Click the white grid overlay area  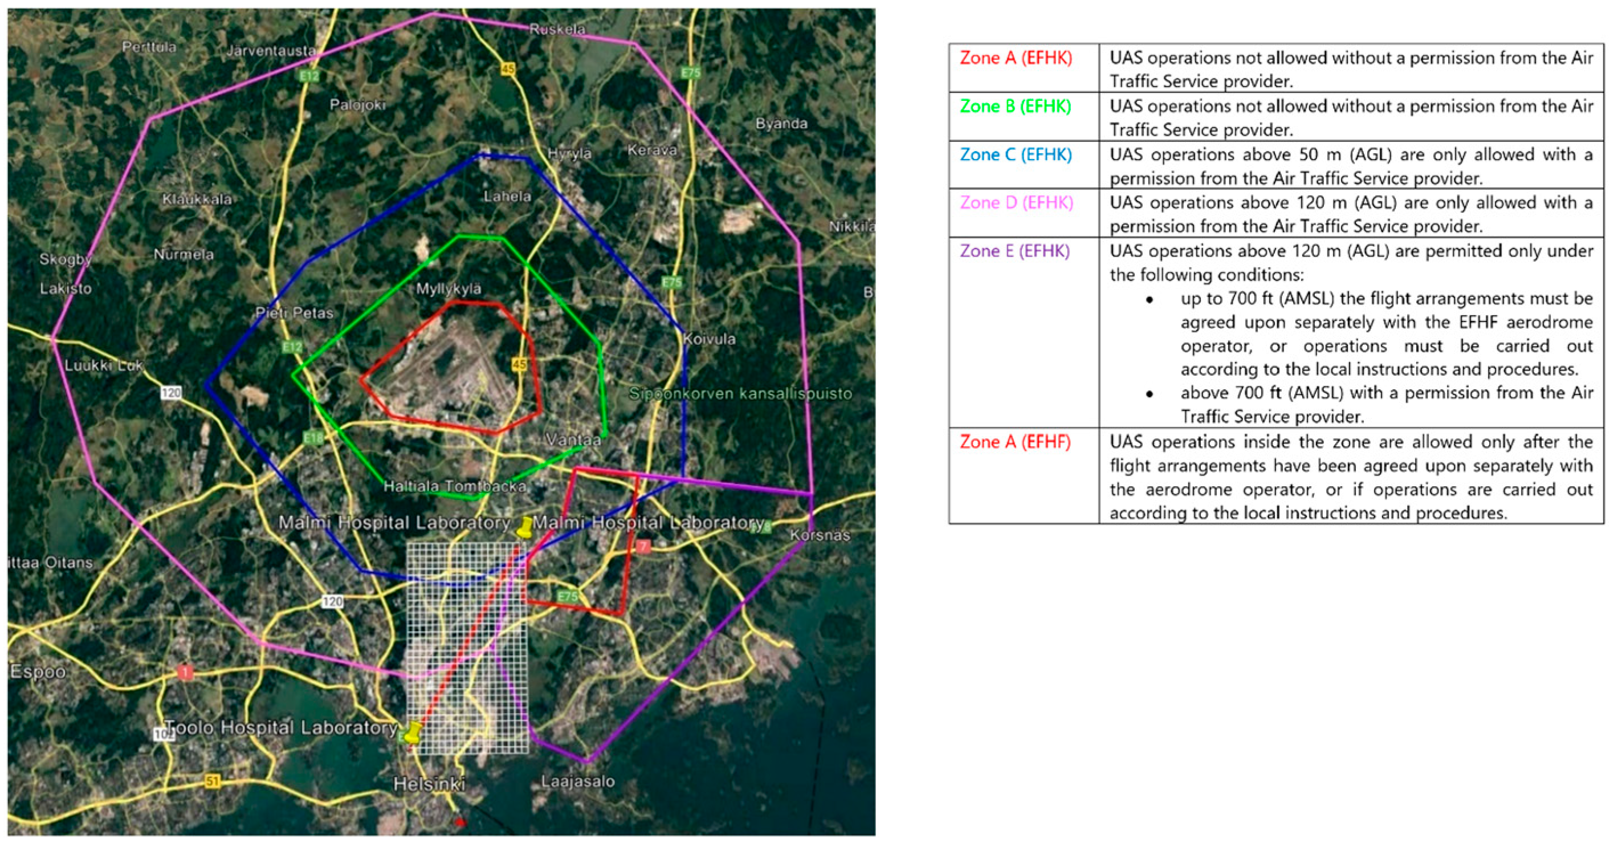coord(467,646)
